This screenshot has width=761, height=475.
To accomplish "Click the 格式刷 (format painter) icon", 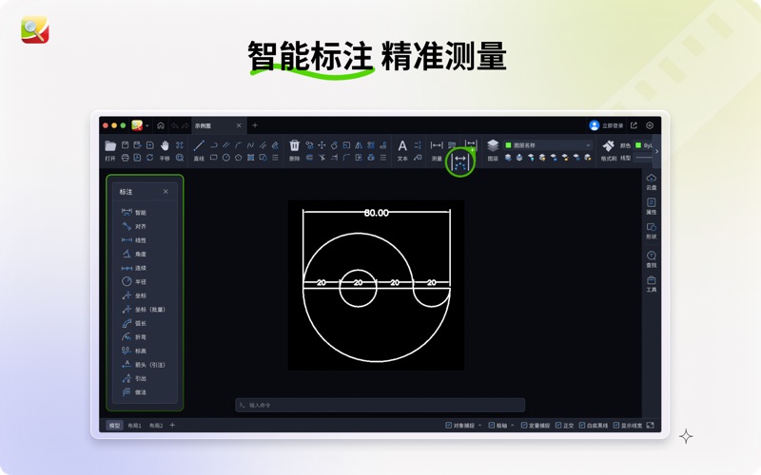I will [608, 145].
